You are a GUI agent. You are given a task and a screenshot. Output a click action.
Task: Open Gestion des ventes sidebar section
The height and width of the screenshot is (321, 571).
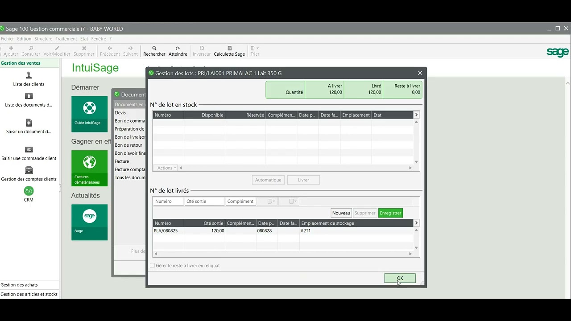(29, 63)
